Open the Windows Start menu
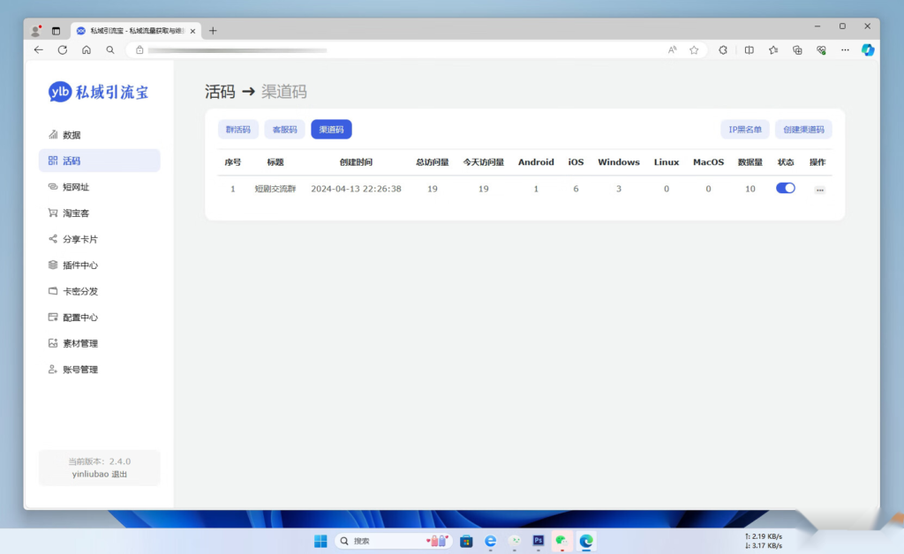 [x=320, y=541]
